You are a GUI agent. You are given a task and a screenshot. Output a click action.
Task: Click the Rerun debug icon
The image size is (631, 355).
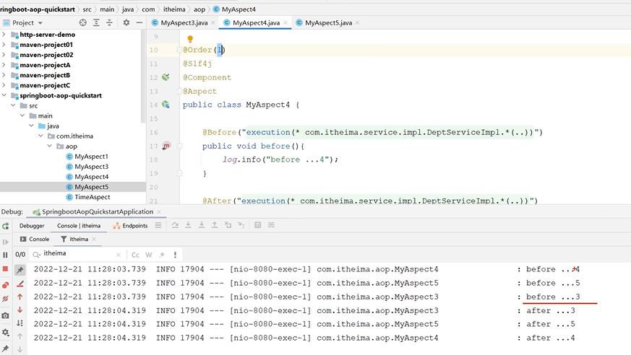tap(5, 226)
